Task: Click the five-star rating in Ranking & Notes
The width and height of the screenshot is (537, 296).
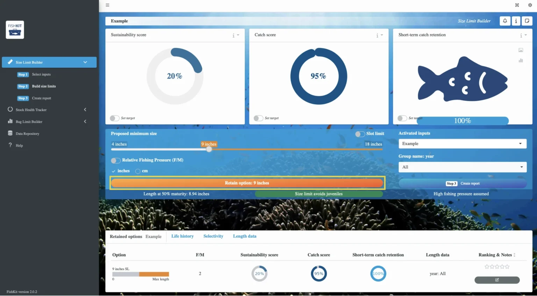Action: [497, 267]
